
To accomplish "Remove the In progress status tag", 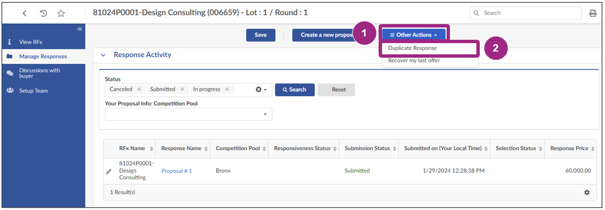I will (x=227, y=89).
